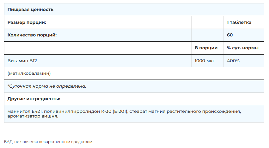Click the '% сут. нормы' column header
The width and height of the screenshot is (269, 148).
pyautogui.click(x=242, y=48)
